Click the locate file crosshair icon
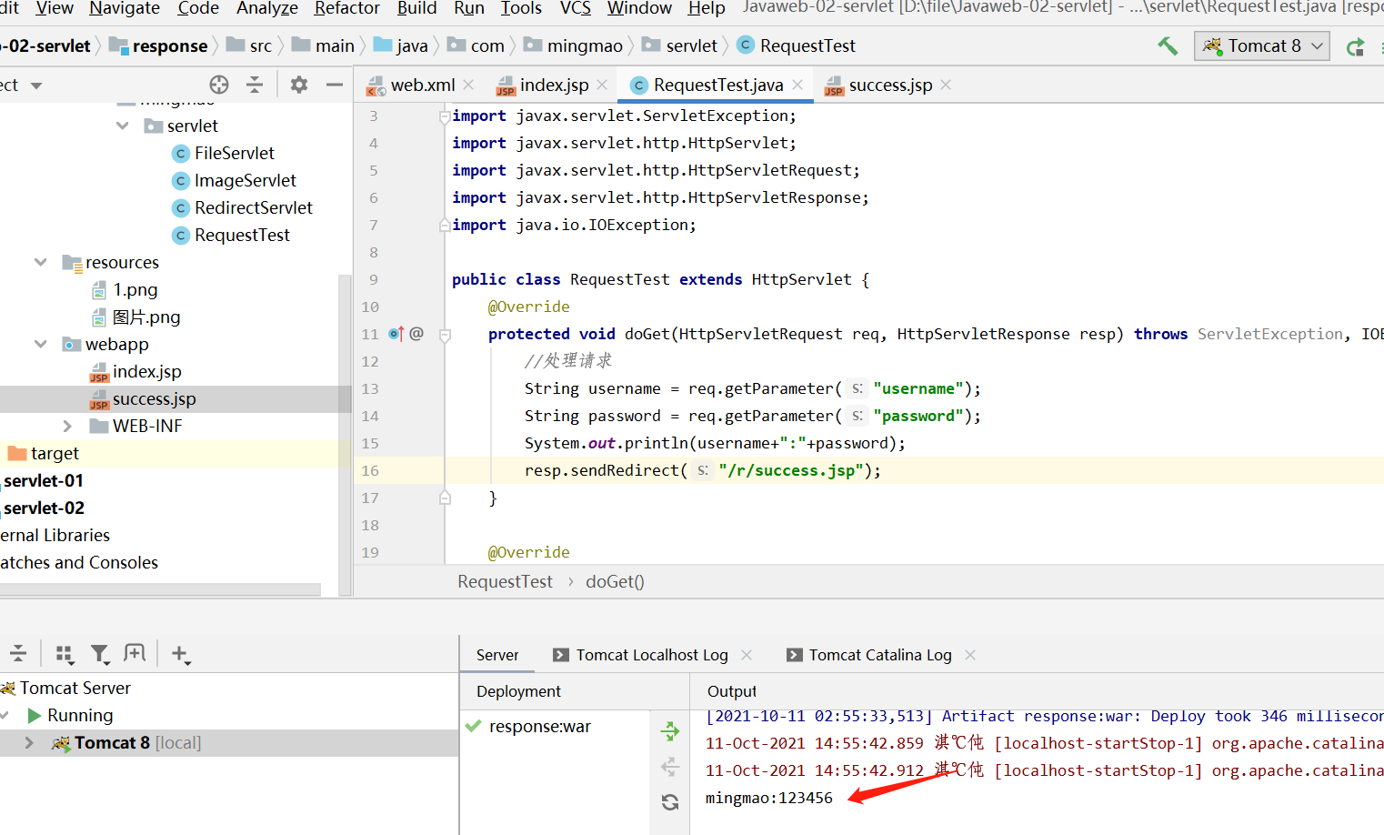Image resolution: width=1384 pixels, height=835 pixels. pos(219,85)
